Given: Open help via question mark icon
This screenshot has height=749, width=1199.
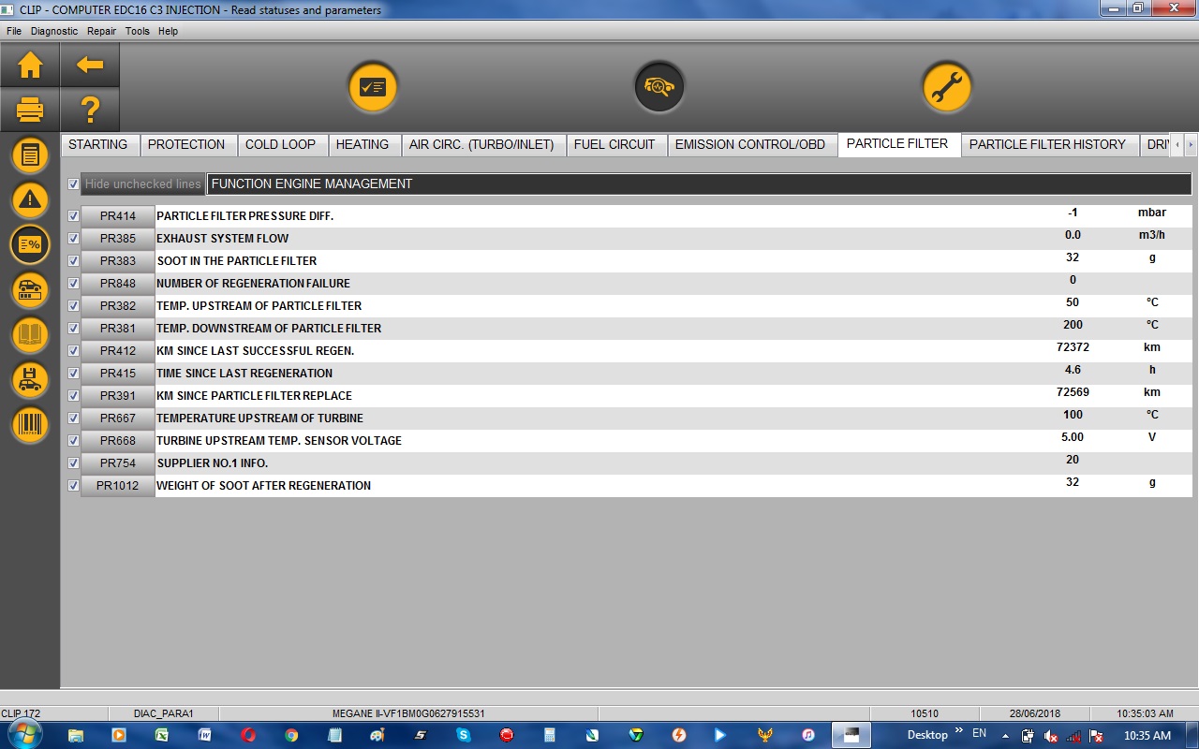Looking at the screenshot, I should point(90,111).
